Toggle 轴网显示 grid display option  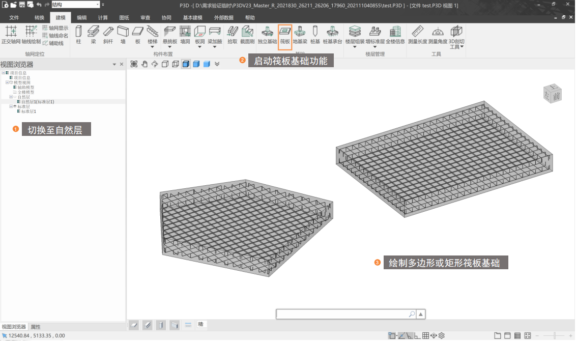(55, 28)
